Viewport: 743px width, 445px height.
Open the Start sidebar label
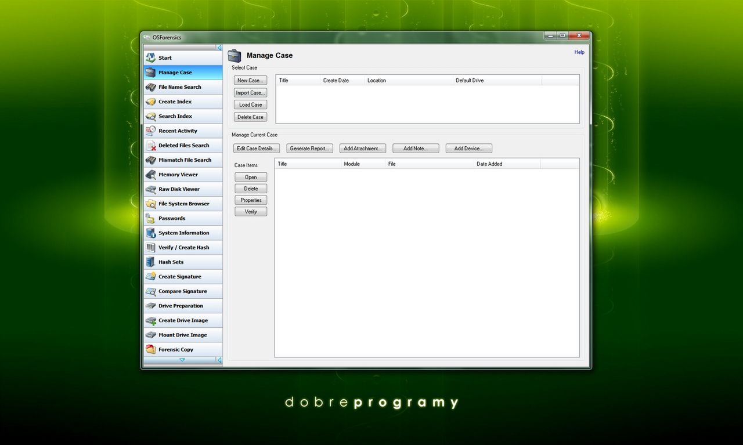[x=165, y=57]
